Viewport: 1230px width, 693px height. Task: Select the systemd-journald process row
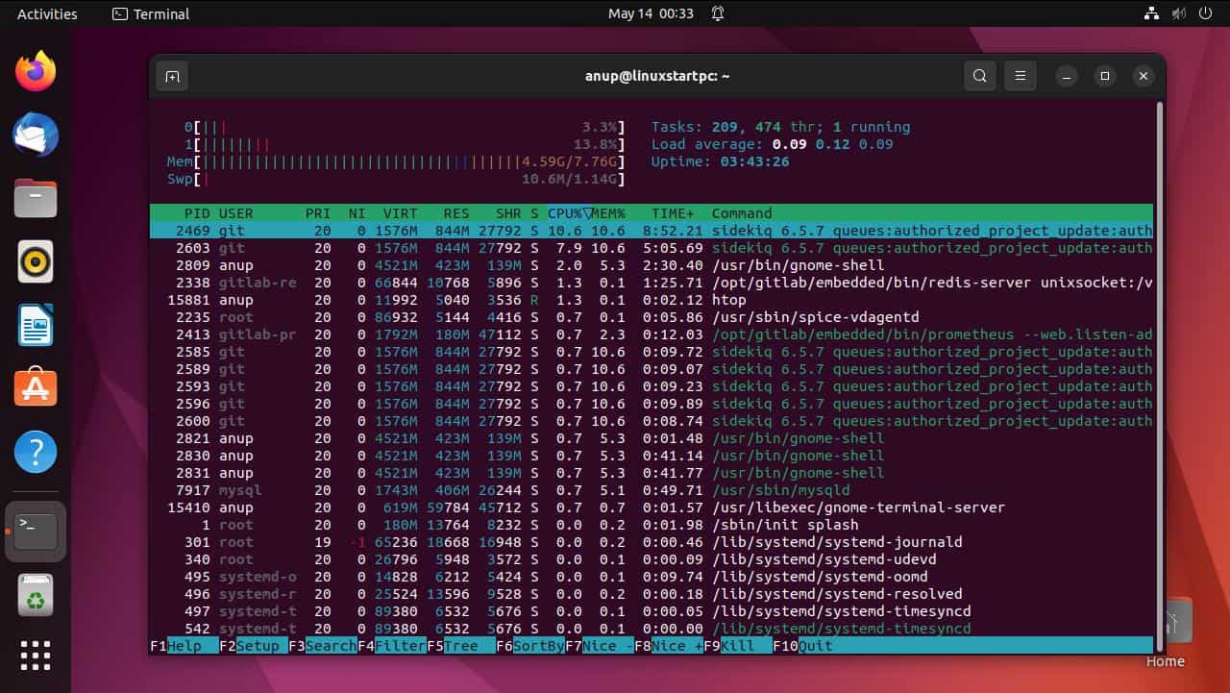[x=652, y=542]
